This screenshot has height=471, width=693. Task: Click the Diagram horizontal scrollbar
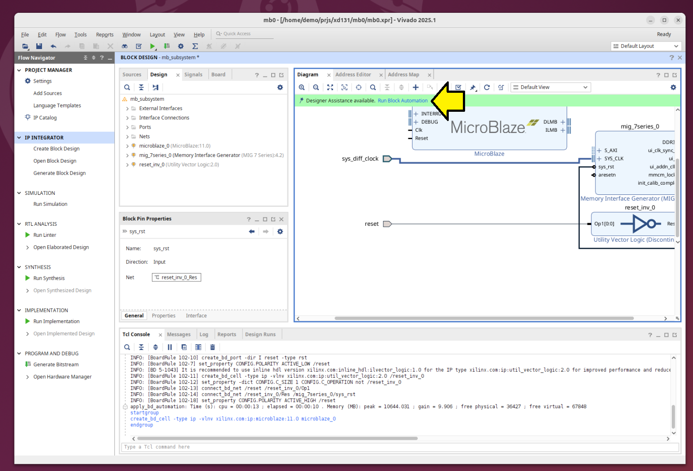tap(484, 318)
